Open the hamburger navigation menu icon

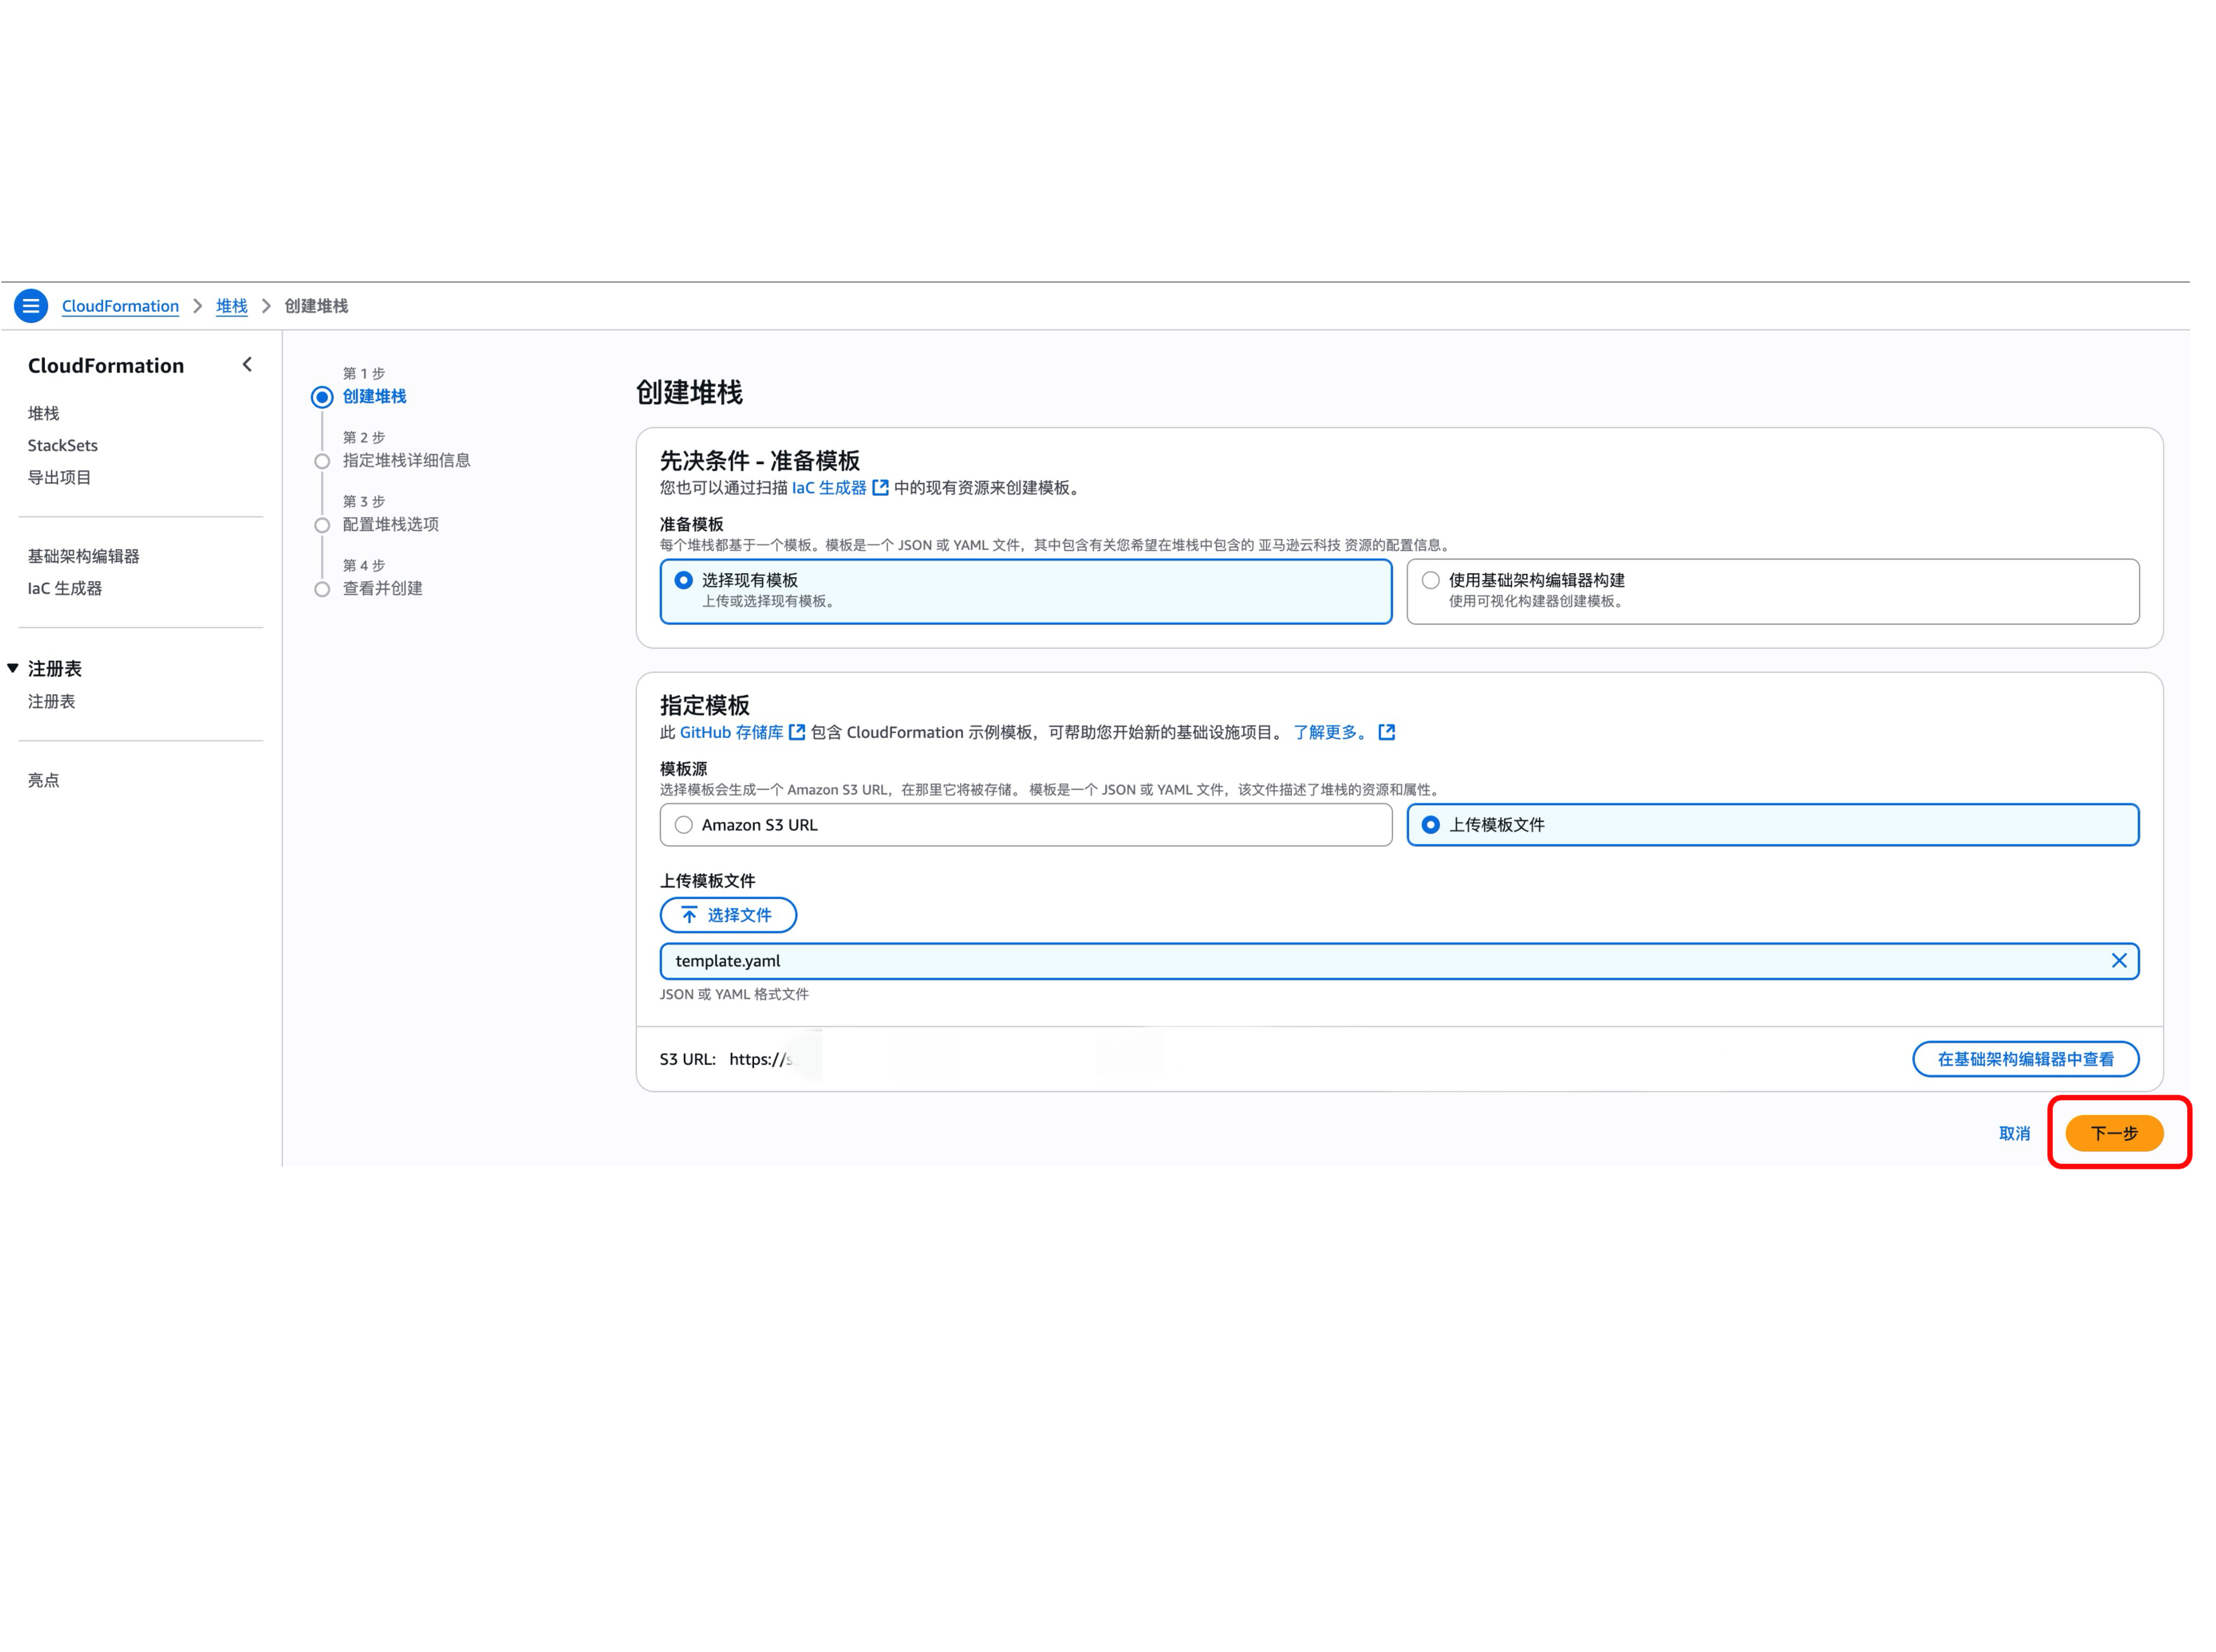click(x=31, y=306)
